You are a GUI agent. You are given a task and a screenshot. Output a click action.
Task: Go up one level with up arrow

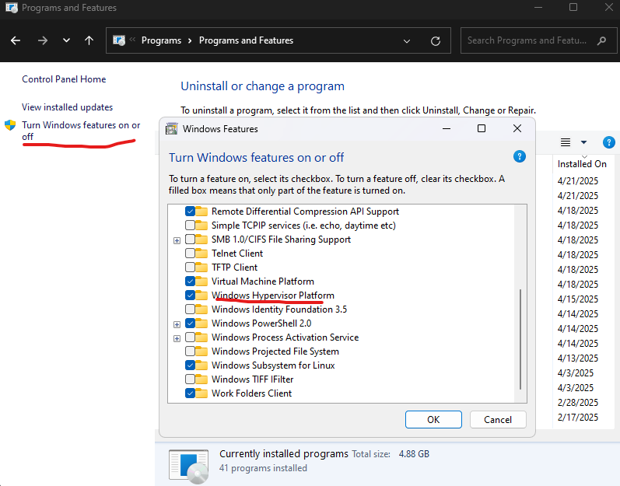(89, 40)
